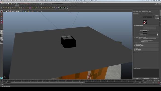Viewport: 161px width, 91px height.
Task: Click the time range slider bar
Action: pyautogui.click(x=48, y=83)
